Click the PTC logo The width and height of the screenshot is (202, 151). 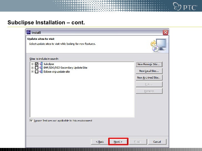click(185, 6)
